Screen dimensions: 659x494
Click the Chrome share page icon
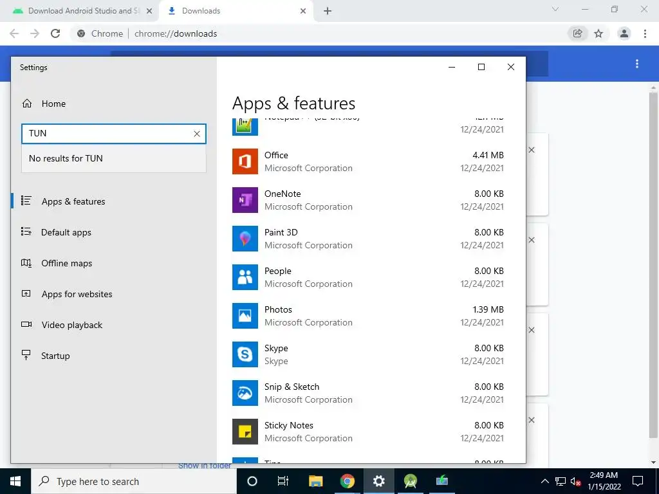(x=578, y=33)
